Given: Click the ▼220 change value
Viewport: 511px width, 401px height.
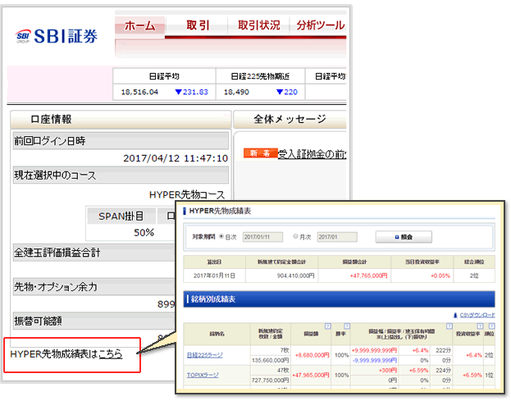Looking at the screenshot, I should pos(287,92).
